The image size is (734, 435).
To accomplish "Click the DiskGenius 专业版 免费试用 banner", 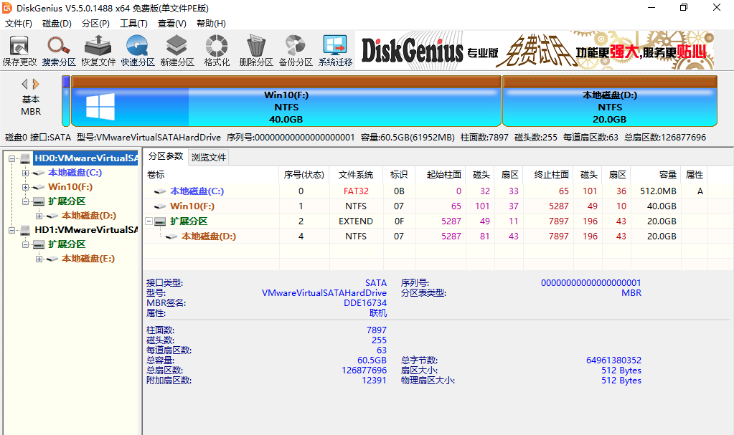I will coord(535,50).
